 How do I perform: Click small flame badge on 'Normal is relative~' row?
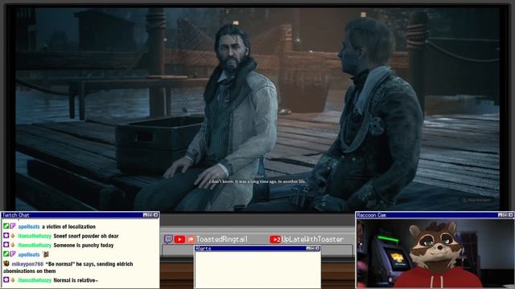(13, 280)
